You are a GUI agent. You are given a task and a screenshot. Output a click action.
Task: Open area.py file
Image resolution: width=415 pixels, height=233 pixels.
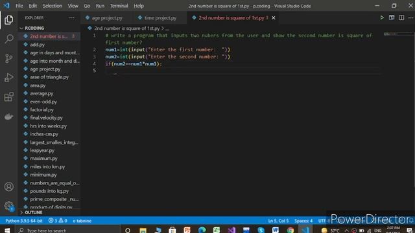tap(38, 85)
